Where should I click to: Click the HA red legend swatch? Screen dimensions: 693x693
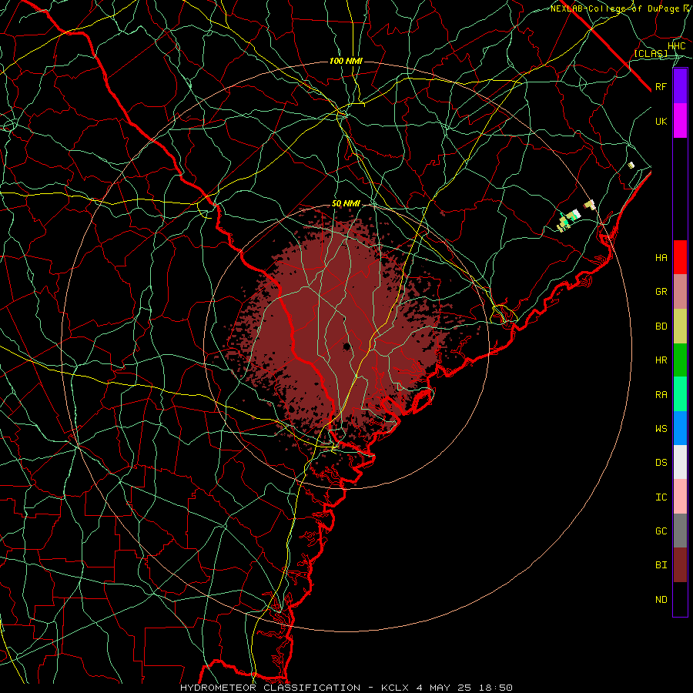click(680, 257)
